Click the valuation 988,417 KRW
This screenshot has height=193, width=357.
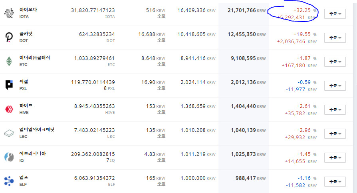click(x=251, y=178)
